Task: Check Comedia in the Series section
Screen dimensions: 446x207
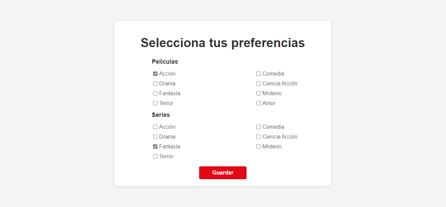Action: tap(258, 127)
